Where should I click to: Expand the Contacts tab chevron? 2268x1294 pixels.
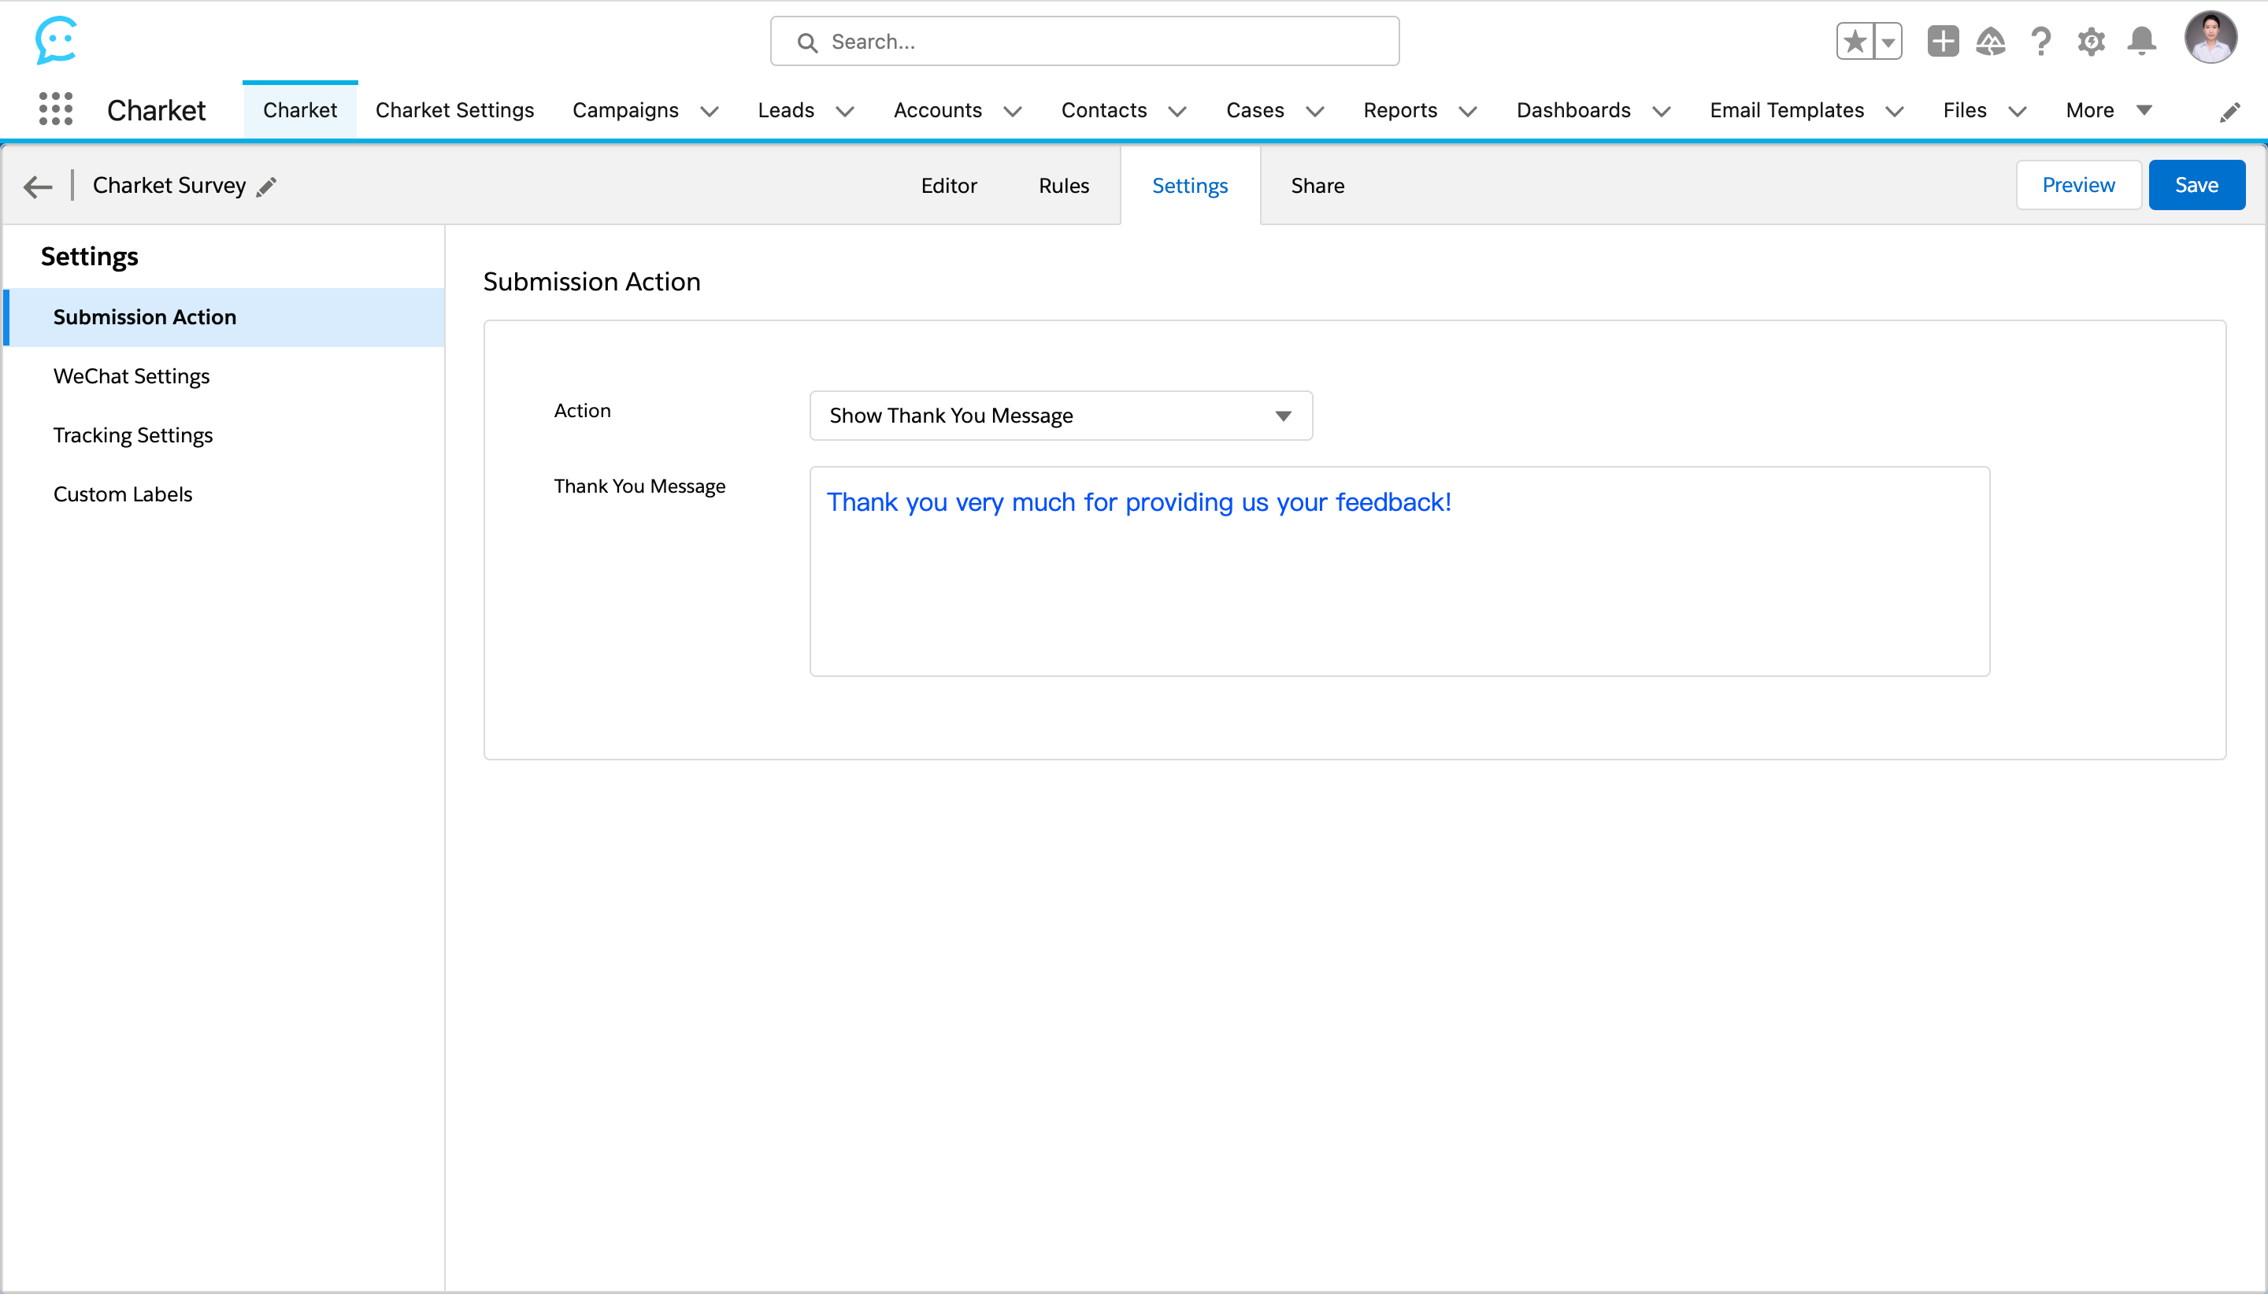point(1177,111)
